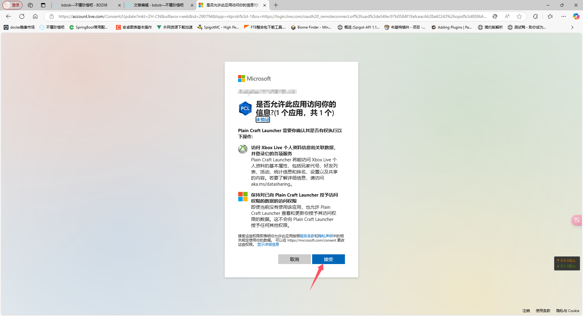Switch to the 文章编辑 tab
Viewport: 583px width, 316px height.
pos(159,5)
